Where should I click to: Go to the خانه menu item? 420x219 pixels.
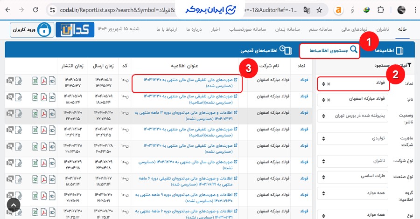click(x=402, y=29)
